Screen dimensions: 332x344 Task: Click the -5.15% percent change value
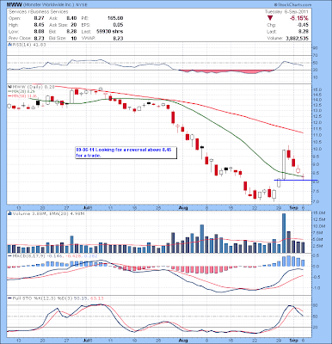299,18
